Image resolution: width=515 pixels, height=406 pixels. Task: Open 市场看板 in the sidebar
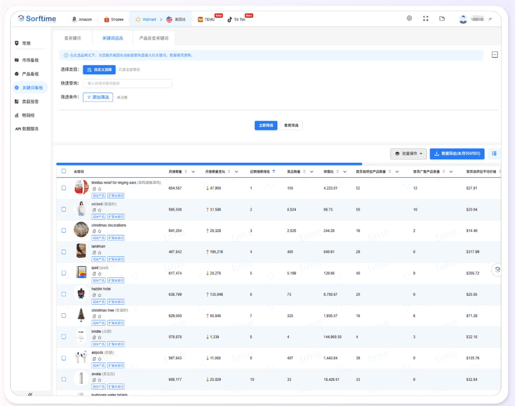30,60
